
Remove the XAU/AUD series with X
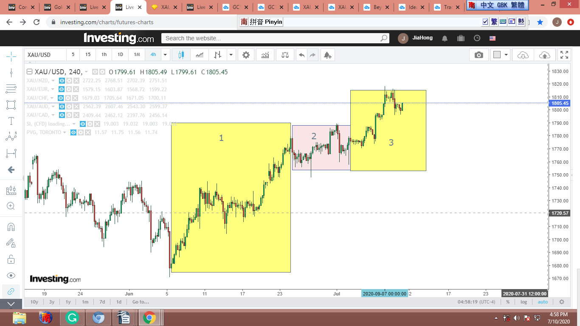pos(76,107)
